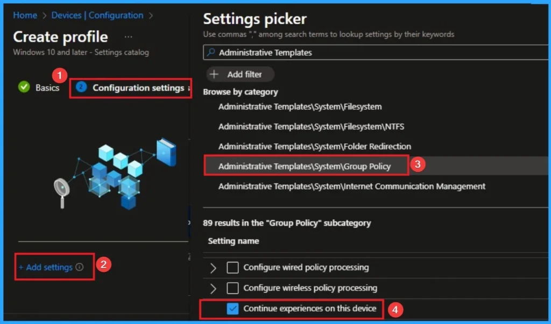Open Devices | Configuration breadcrumb

[x=96, y=15]
